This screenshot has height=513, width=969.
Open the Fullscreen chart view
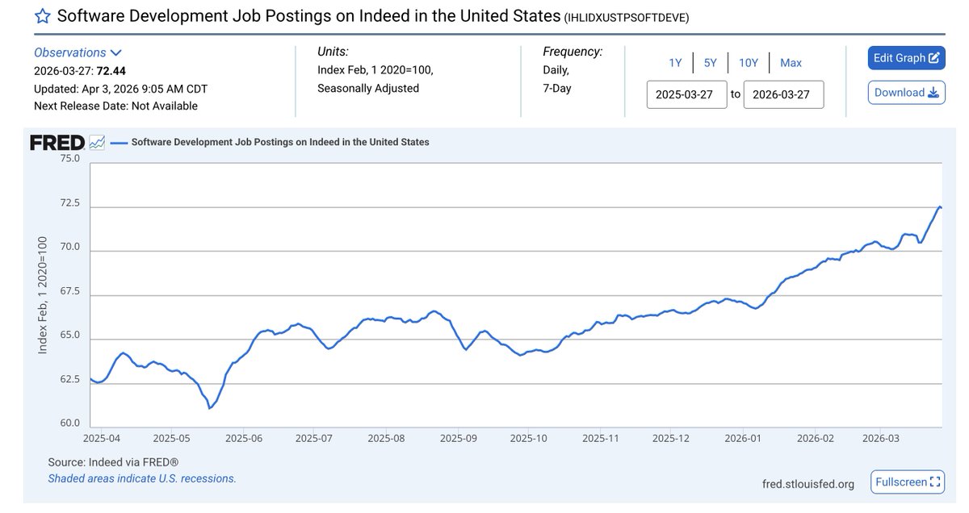[908, 482]
